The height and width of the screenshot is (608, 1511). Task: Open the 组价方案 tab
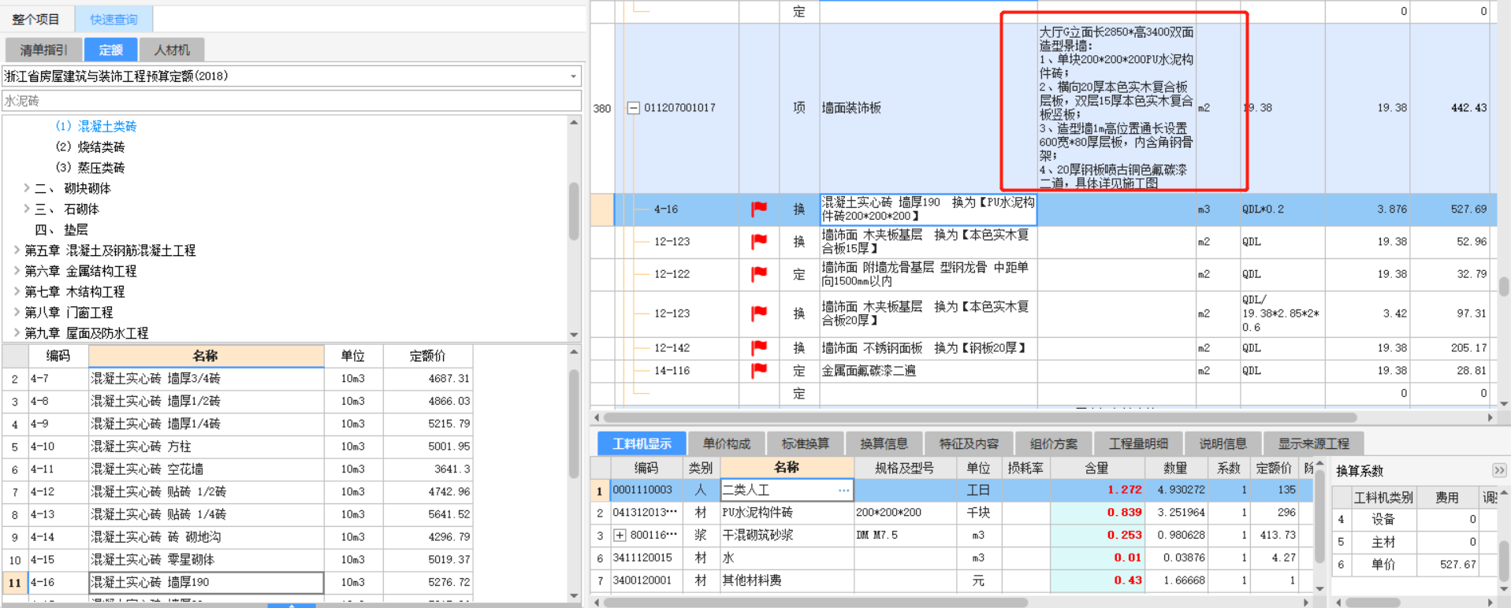[x=1054, y=443]
